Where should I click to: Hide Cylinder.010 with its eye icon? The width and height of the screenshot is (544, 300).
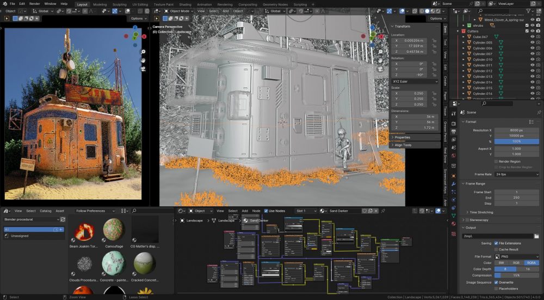pos(533,59)
